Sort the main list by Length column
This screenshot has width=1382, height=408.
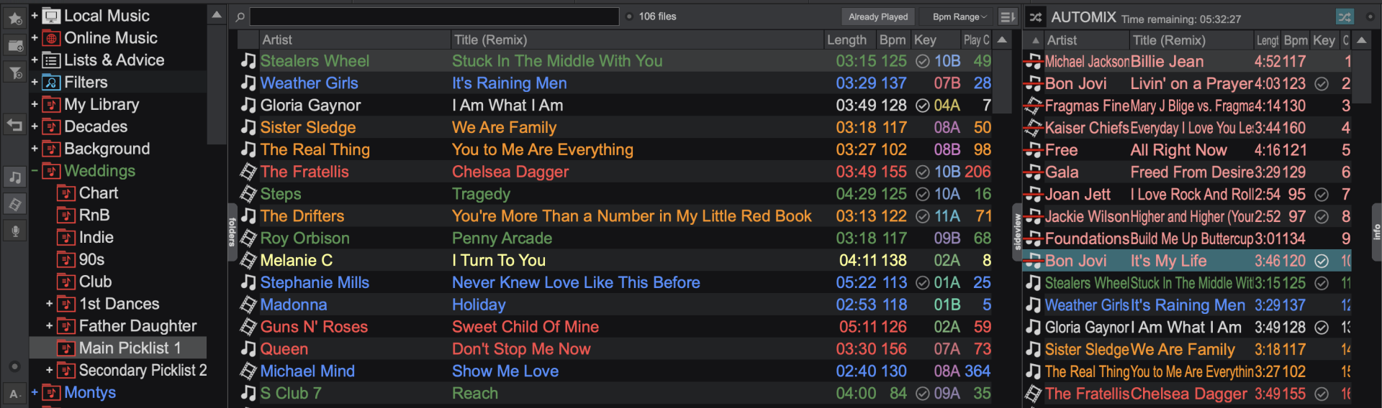click(x=850, y=40)
